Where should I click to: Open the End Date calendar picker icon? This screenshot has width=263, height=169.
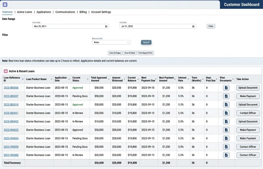(193, 26)
